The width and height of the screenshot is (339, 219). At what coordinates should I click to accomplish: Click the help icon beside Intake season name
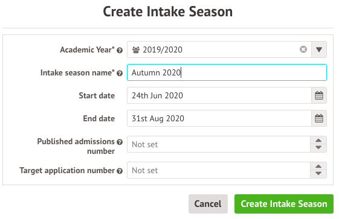coord(120,74)
